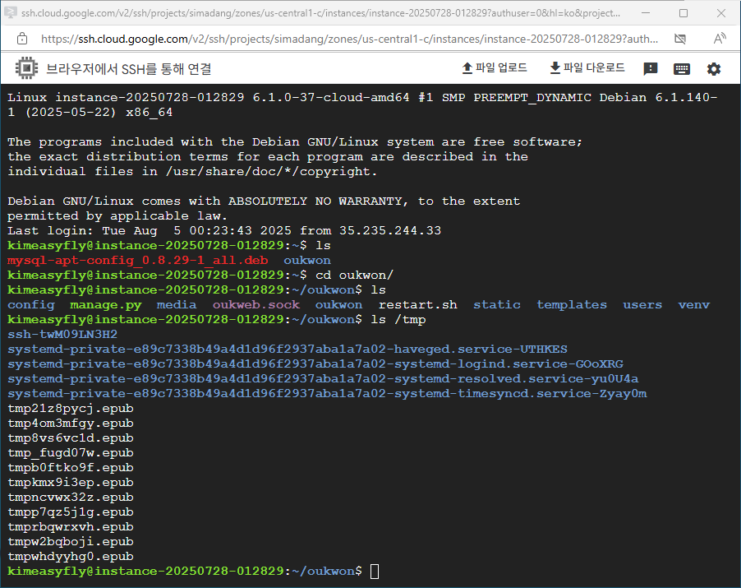Click the systemd-logind.service-GOoXRG line
The height and width of the screenshot is (588, 741).
point(315,363)
